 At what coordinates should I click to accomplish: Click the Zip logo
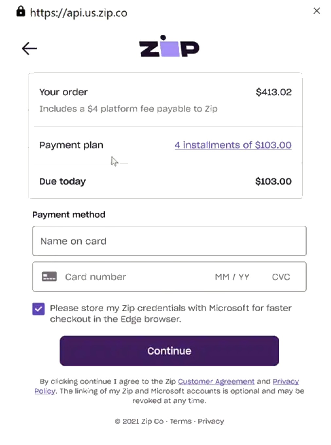coord(169,47)
